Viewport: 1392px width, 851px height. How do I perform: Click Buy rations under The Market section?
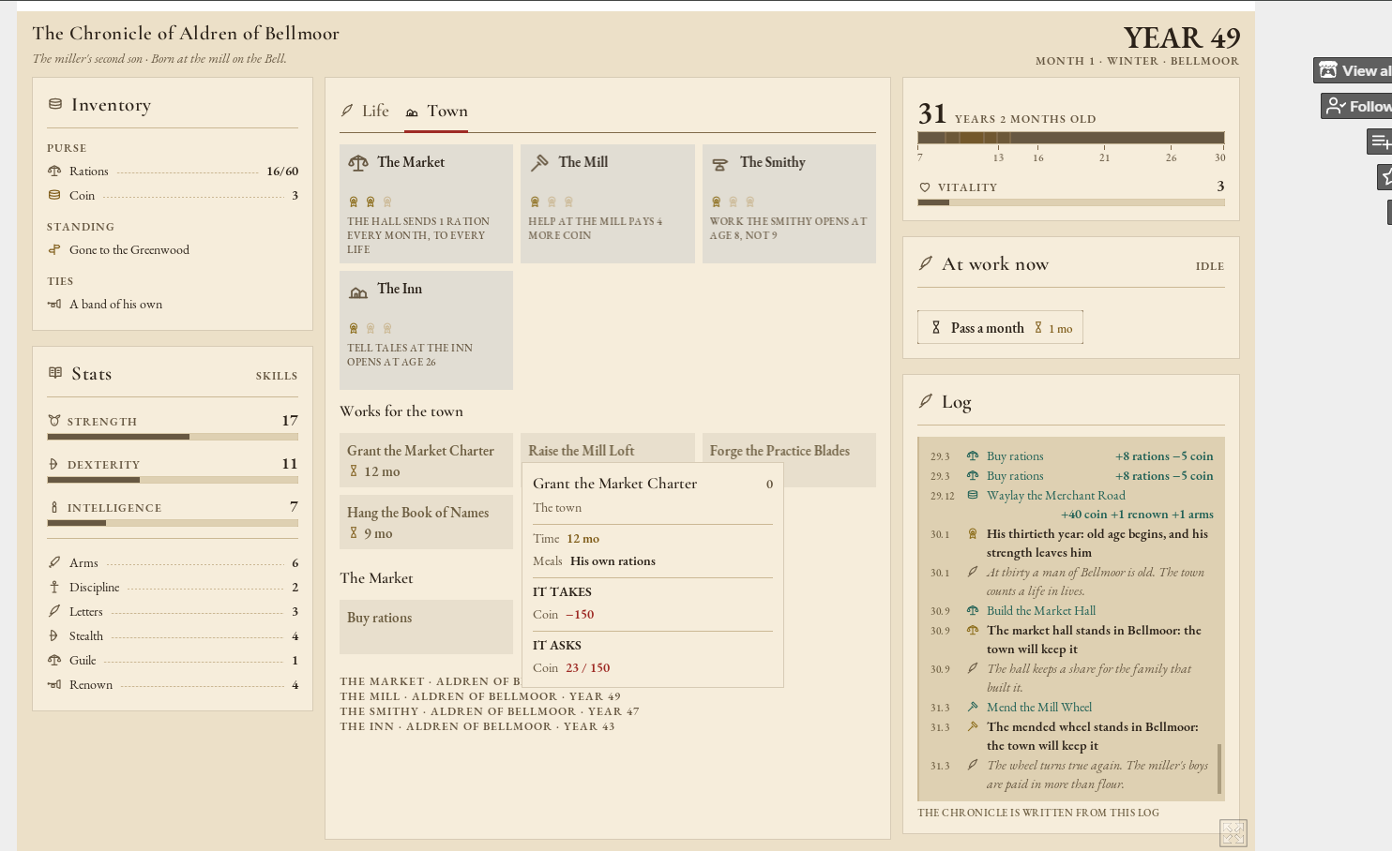(x=426, y=626)
